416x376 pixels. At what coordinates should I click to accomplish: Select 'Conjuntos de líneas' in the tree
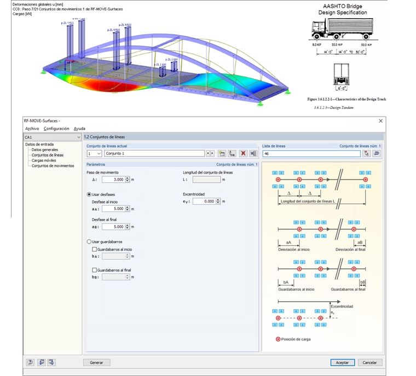click(x=48, y=155)
